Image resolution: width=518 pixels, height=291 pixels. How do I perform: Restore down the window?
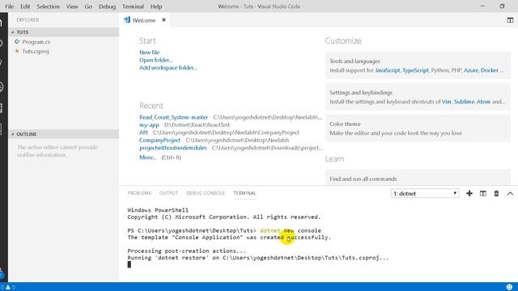click(x=502, y=6)
